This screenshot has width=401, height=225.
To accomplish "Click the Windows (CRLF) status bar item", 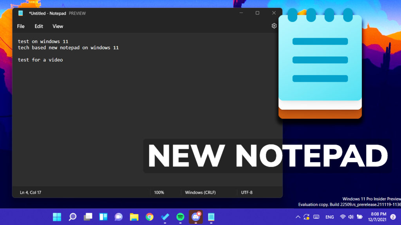I will (200, 192).
